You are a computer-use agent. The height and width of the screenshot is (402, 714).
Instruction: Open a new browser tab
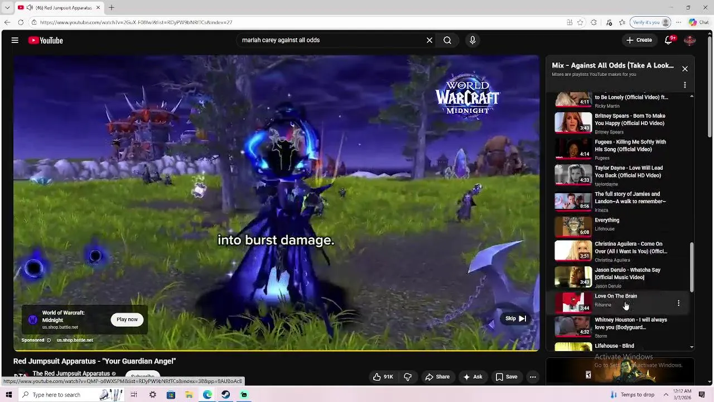click(112, 8)
